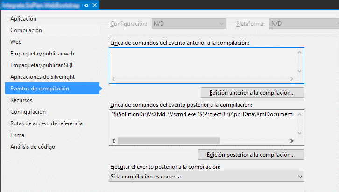Click pre-build box scroll right arrow
The height and width of the screenshot is (192, 339).
point(292,79)
